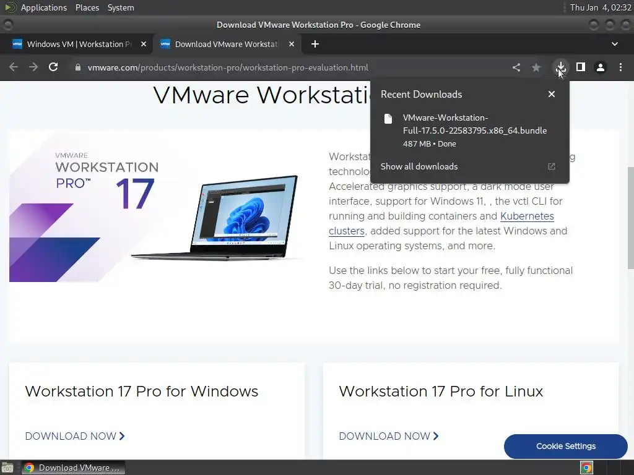Image resolution: width=634 pixels, height=475 pixels.
Task: Open the System menu
Action: (x=121, y=7)
